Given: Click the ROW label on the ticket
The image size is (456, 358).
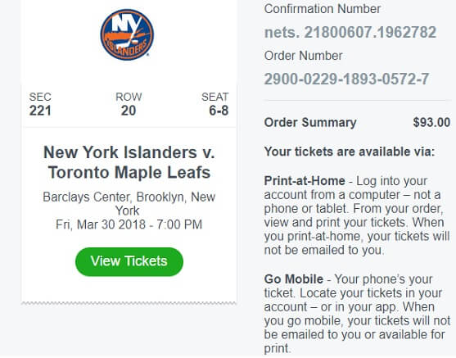Looking at the screenshot, I should 129,97.
